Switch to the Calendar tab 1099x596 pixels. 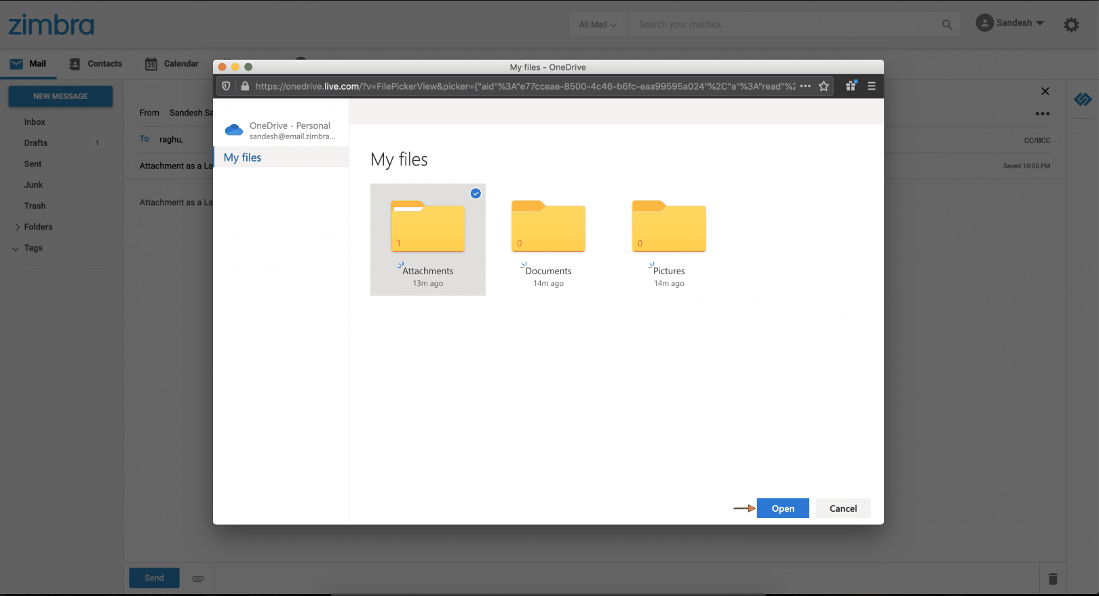click(172, 64)
